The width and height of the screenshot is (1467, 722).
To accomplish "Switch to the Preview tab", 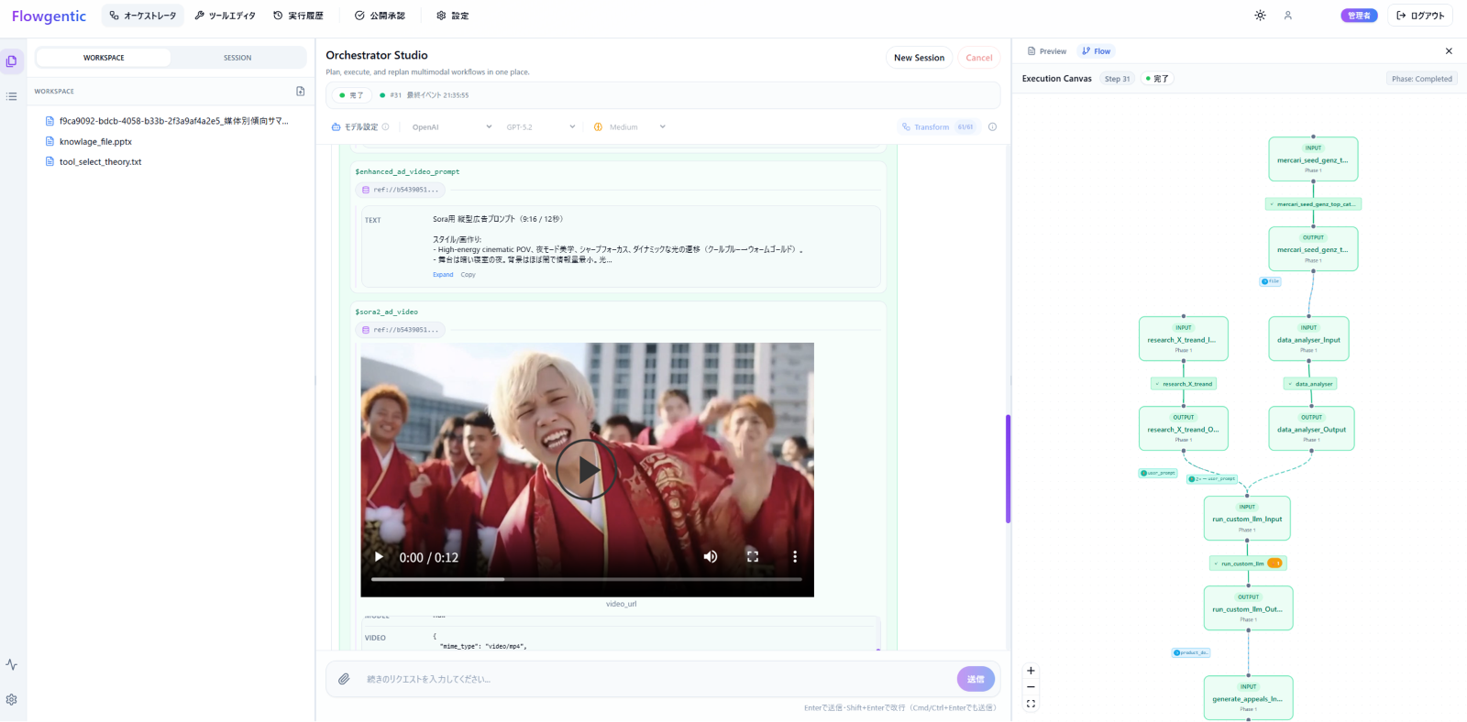I will pyautogui.click(x=1047, y=51).
